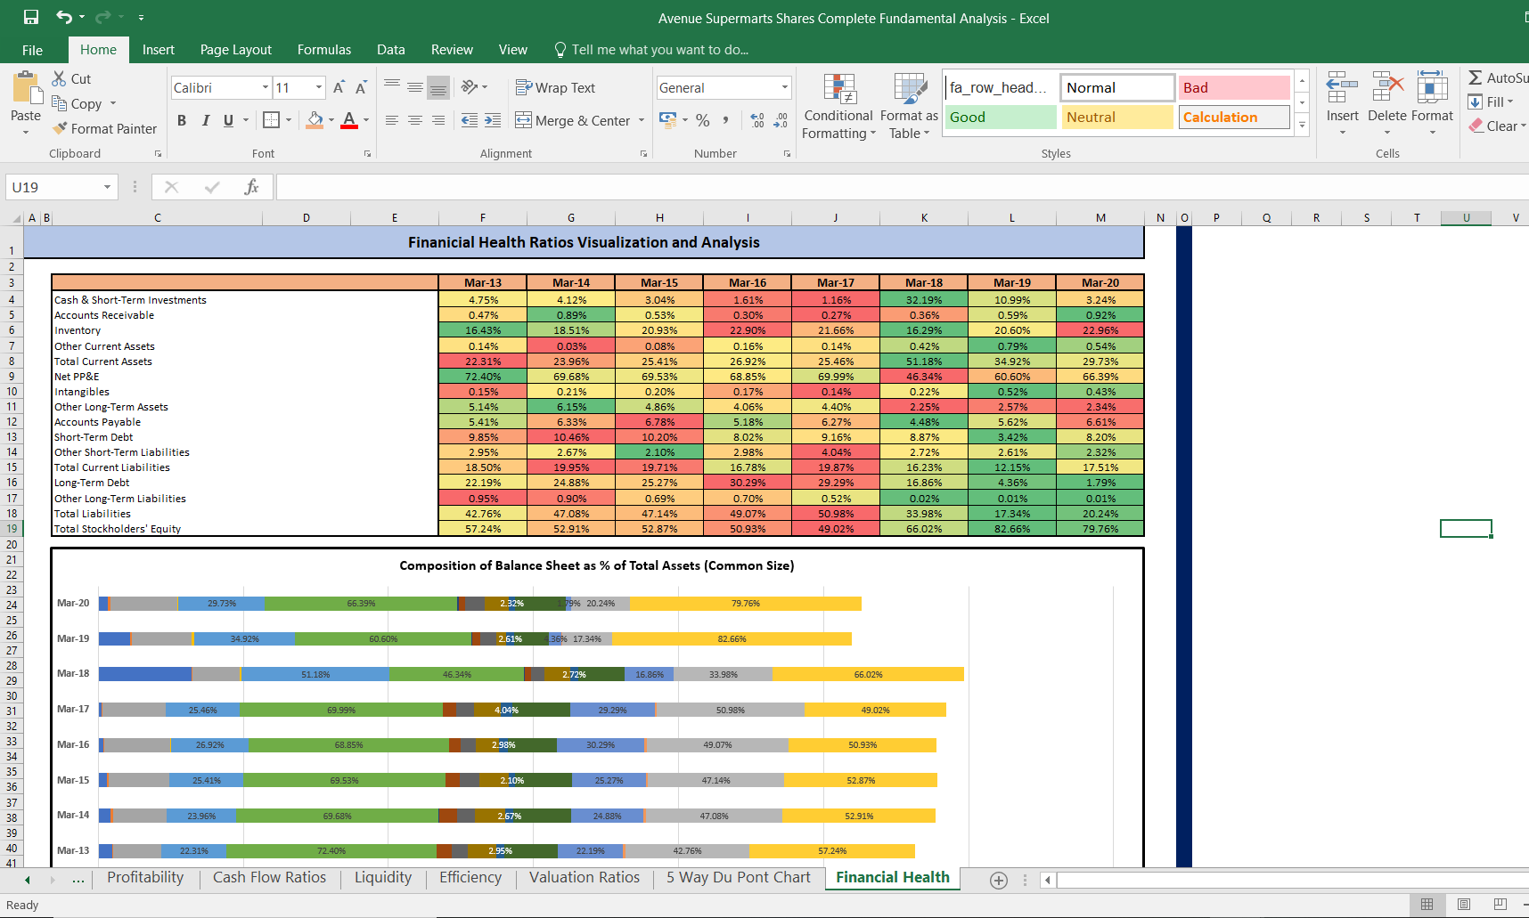Expand the fill color dropdown arrow
The image size is (1529, 918).
point(331,120)
